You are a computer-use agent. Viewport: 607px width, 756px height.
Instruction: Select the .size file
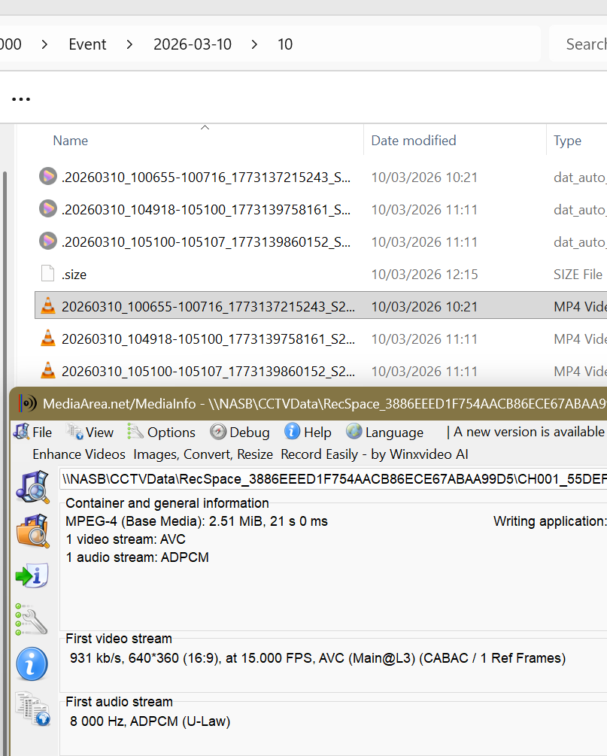pyautogui.click(x=74, y=275)
